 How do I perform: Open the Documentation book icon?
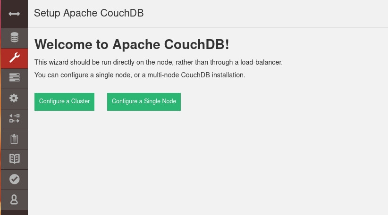click(14, 159)
